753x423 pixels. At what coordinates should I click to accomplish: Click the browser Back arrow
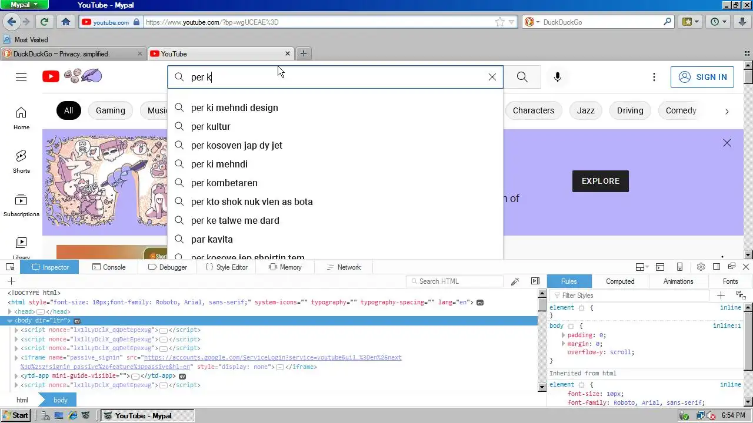pyautogui.click(x=11, y=22)
